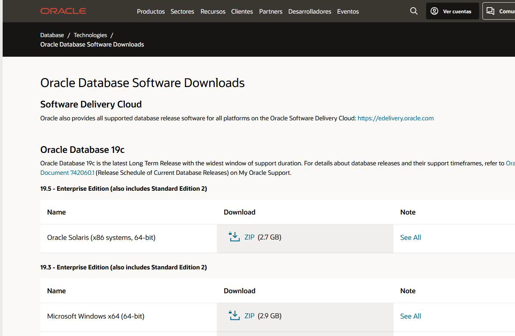Open the search magnifier icon

414,11
